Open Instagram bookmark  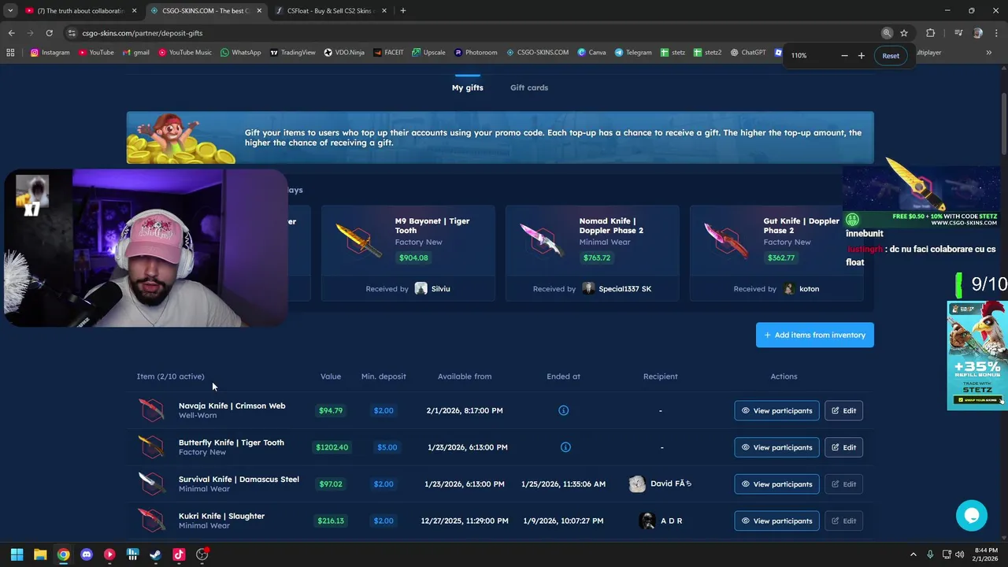(x=50, y=53)
